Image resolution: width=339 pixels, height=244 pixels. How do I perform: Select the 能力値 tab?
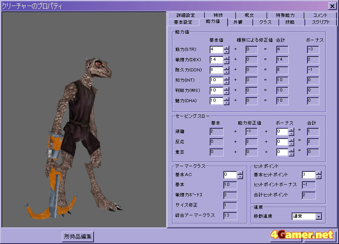(x=213, y=22)
